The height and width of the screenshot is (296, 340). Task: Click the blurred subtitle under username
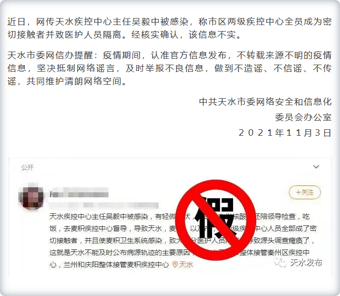[x=104, y=205]
